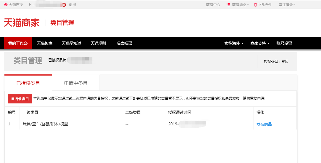Switch to the 已授权类目 tab
Screen dimensions: 321x163
tap(28, 83)
